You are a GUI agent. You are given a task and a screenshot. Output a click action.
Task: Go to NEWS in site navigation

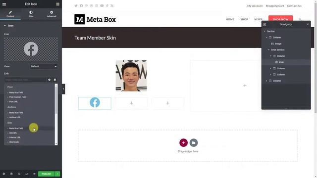(x=258, y=19)
